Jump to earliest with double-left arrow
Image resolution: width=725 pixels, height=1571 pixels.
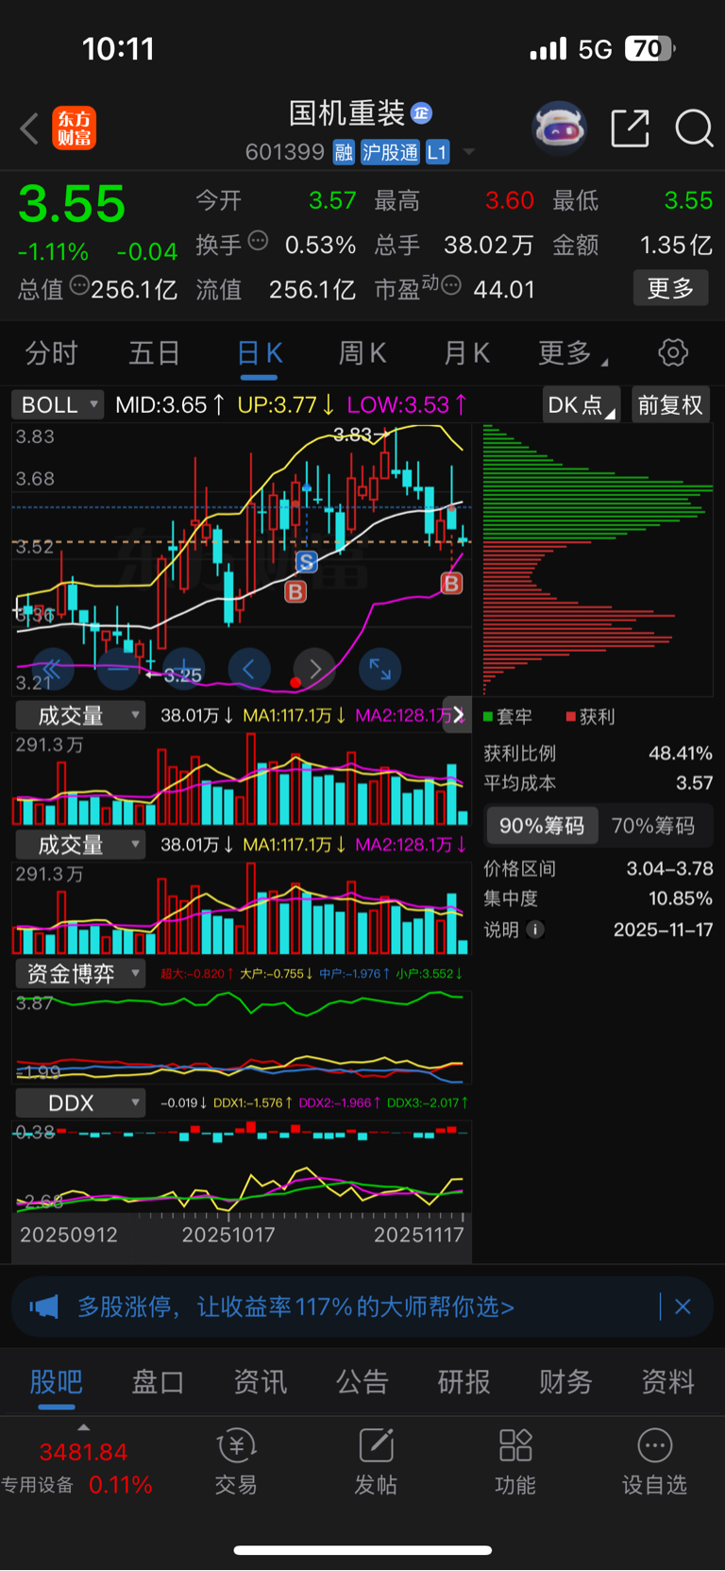click(53, 670)
